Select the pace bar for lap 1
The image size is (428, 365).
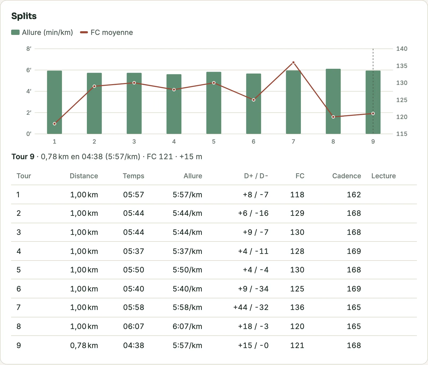tap(55, 102)
